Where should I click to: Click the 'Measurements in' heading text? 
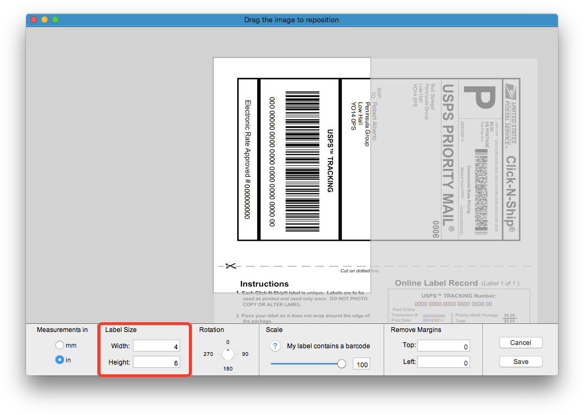(x=62, y=330)
